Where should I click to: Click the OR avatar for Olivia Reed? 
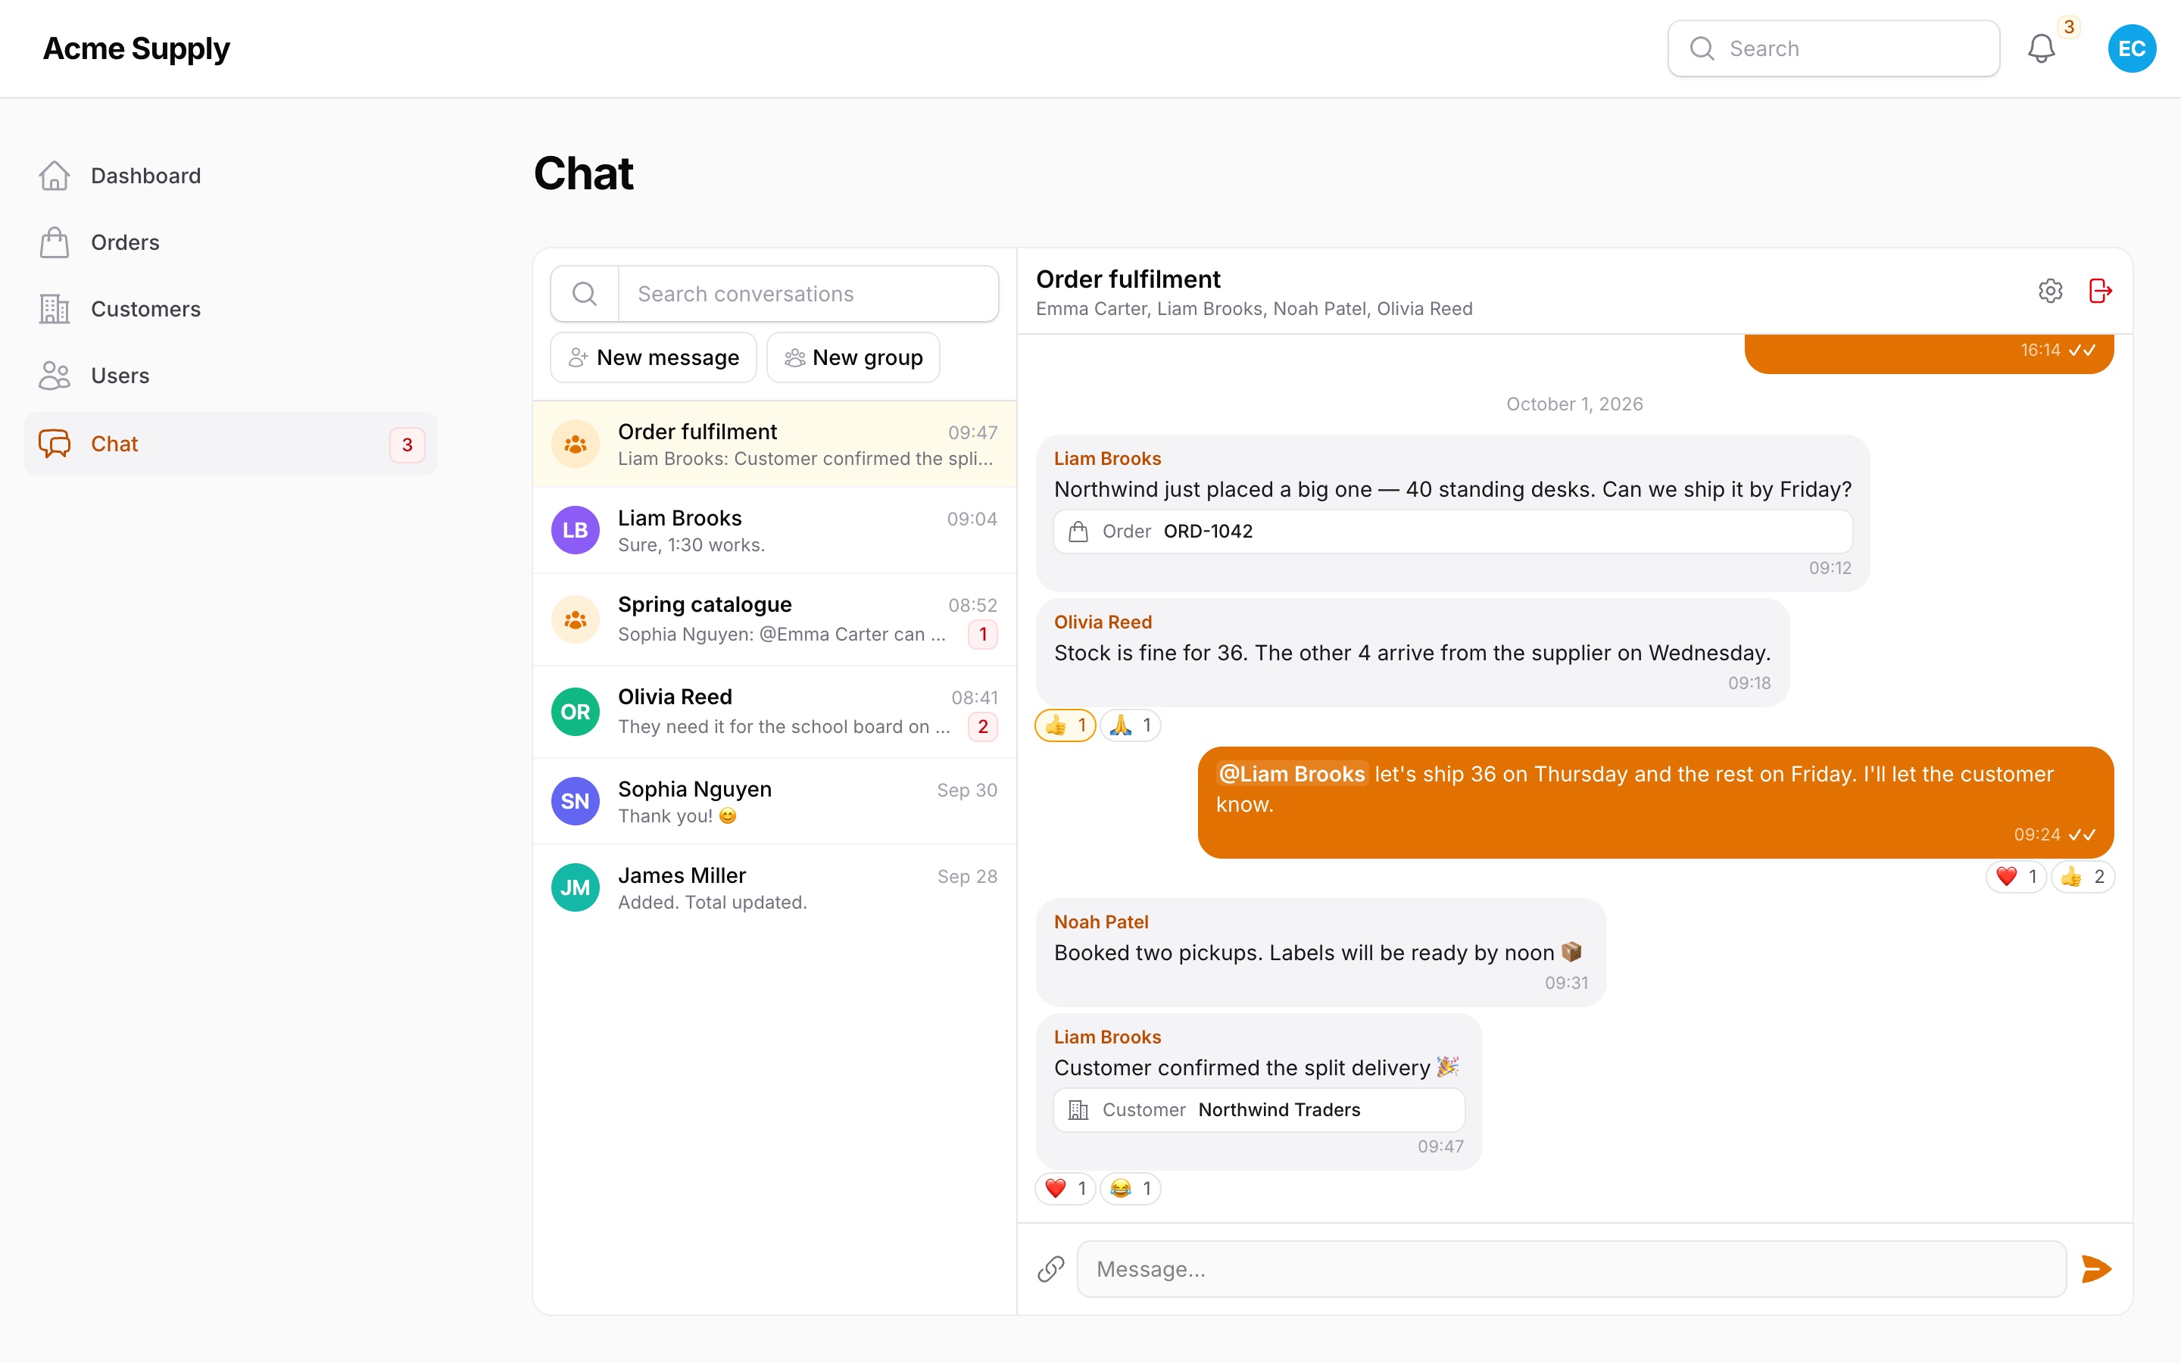(575, 711)
